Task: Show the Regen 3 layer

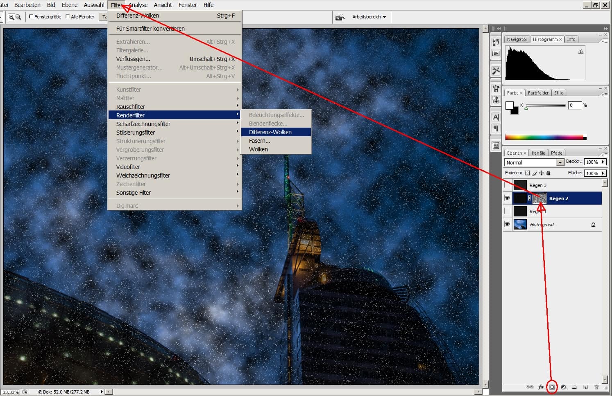Action: [x=507, y=185]
